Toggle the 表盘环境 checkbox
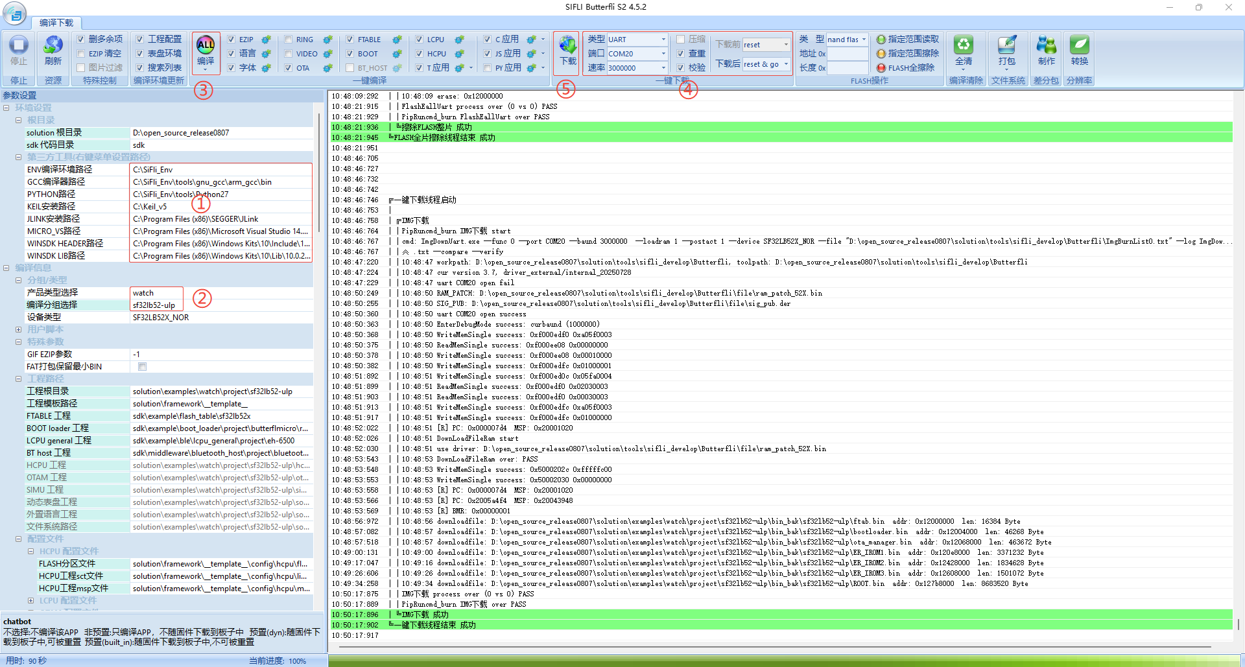Screen dimensions: 1245x667 [139, 54]
